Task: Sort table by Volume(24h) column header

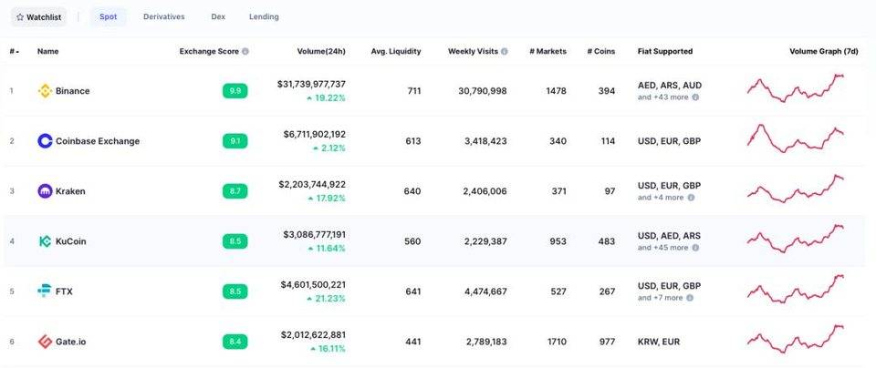Action: coord(321,52)
